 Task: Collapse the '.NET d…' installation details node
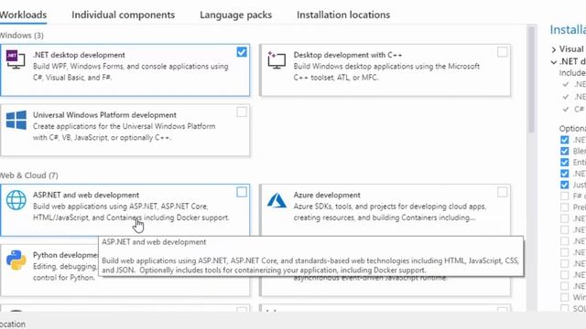pyautogui.click(x=554, y=62)
